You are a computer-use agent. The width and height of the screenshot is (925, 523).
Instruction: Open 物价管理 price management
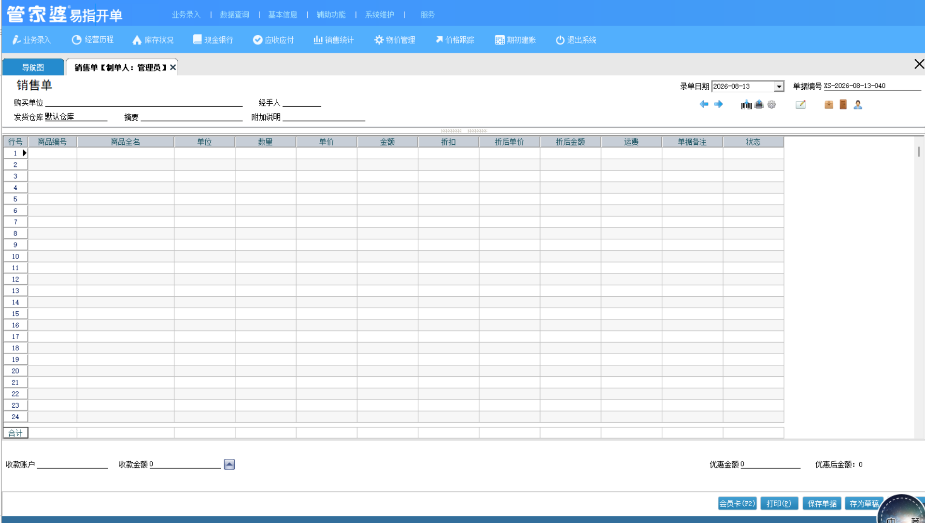(x=395, y=40)
